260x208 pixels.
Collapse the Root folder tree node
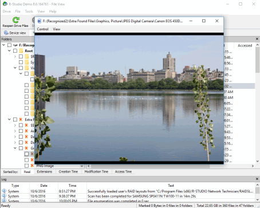tap(9, 51)
